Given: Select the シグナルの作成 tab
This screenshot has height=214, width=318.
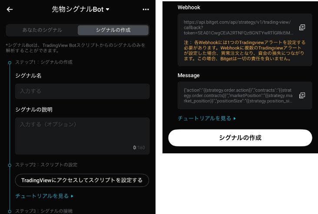Looking at the screenshot, I should [113, 30].
